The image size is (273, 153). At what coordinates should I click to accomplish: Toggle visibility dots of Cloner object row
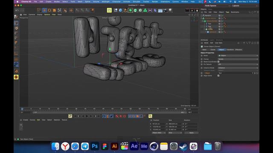[221, 29]
